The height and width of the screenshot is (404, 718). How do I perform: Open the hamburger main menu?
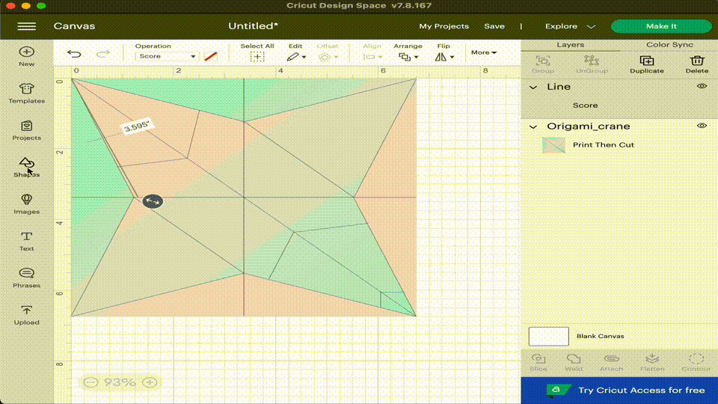(27, 26)
